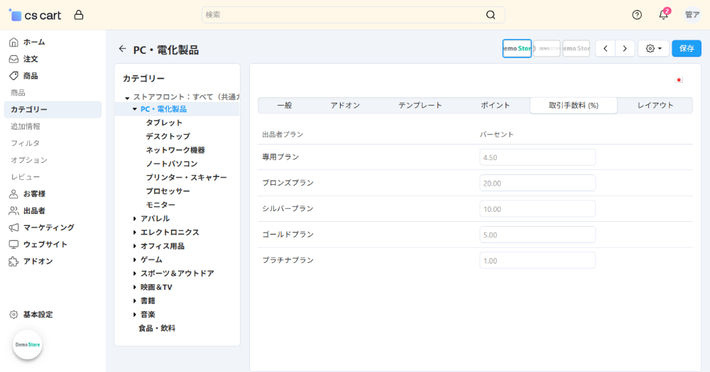Screen dimensions: 710x372
Task: Expand the 書籍 category
Action: (134, 300)
